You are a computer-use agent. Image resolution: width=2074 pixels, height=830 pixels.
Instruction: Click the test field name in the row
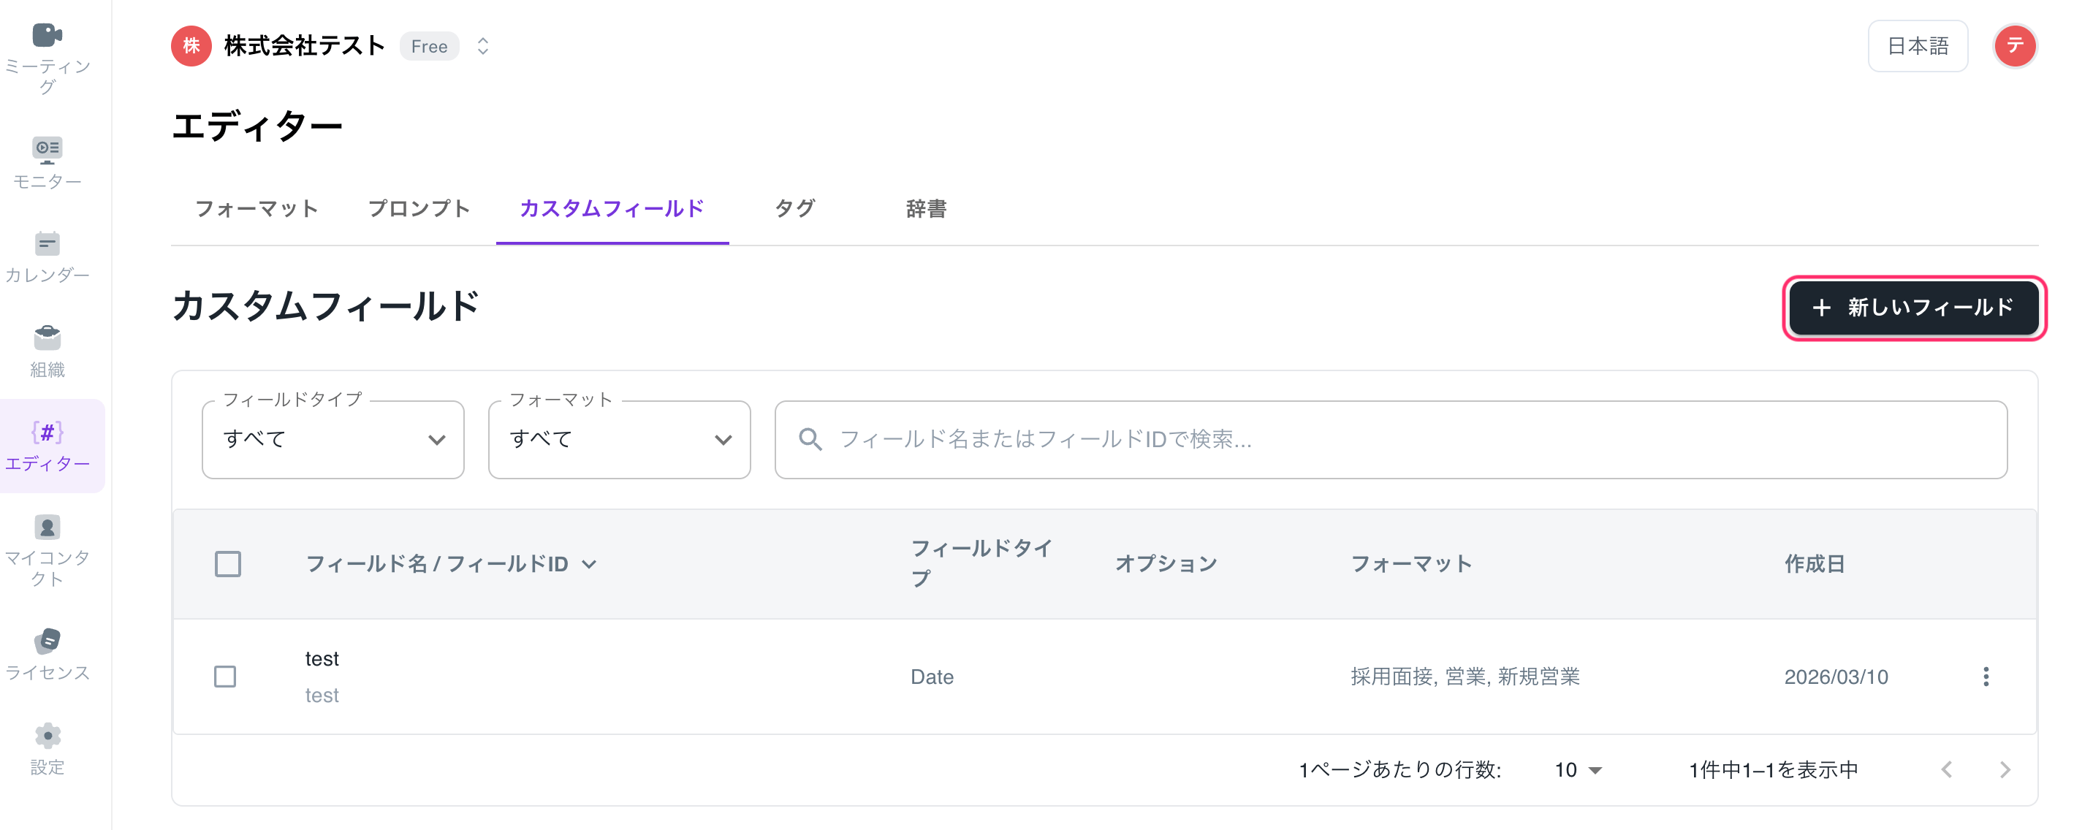click(x=322, y=658)
